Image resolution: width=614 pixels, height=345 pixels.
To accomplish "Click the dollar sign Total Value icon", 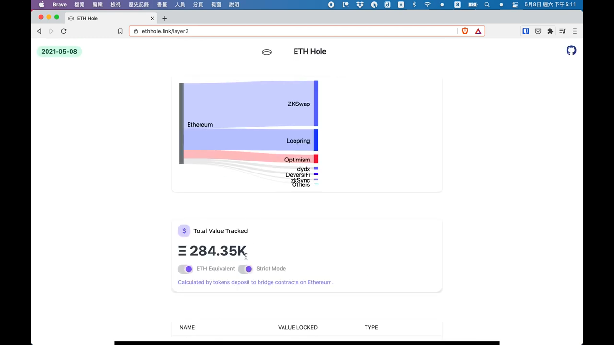I will point(184,231).
